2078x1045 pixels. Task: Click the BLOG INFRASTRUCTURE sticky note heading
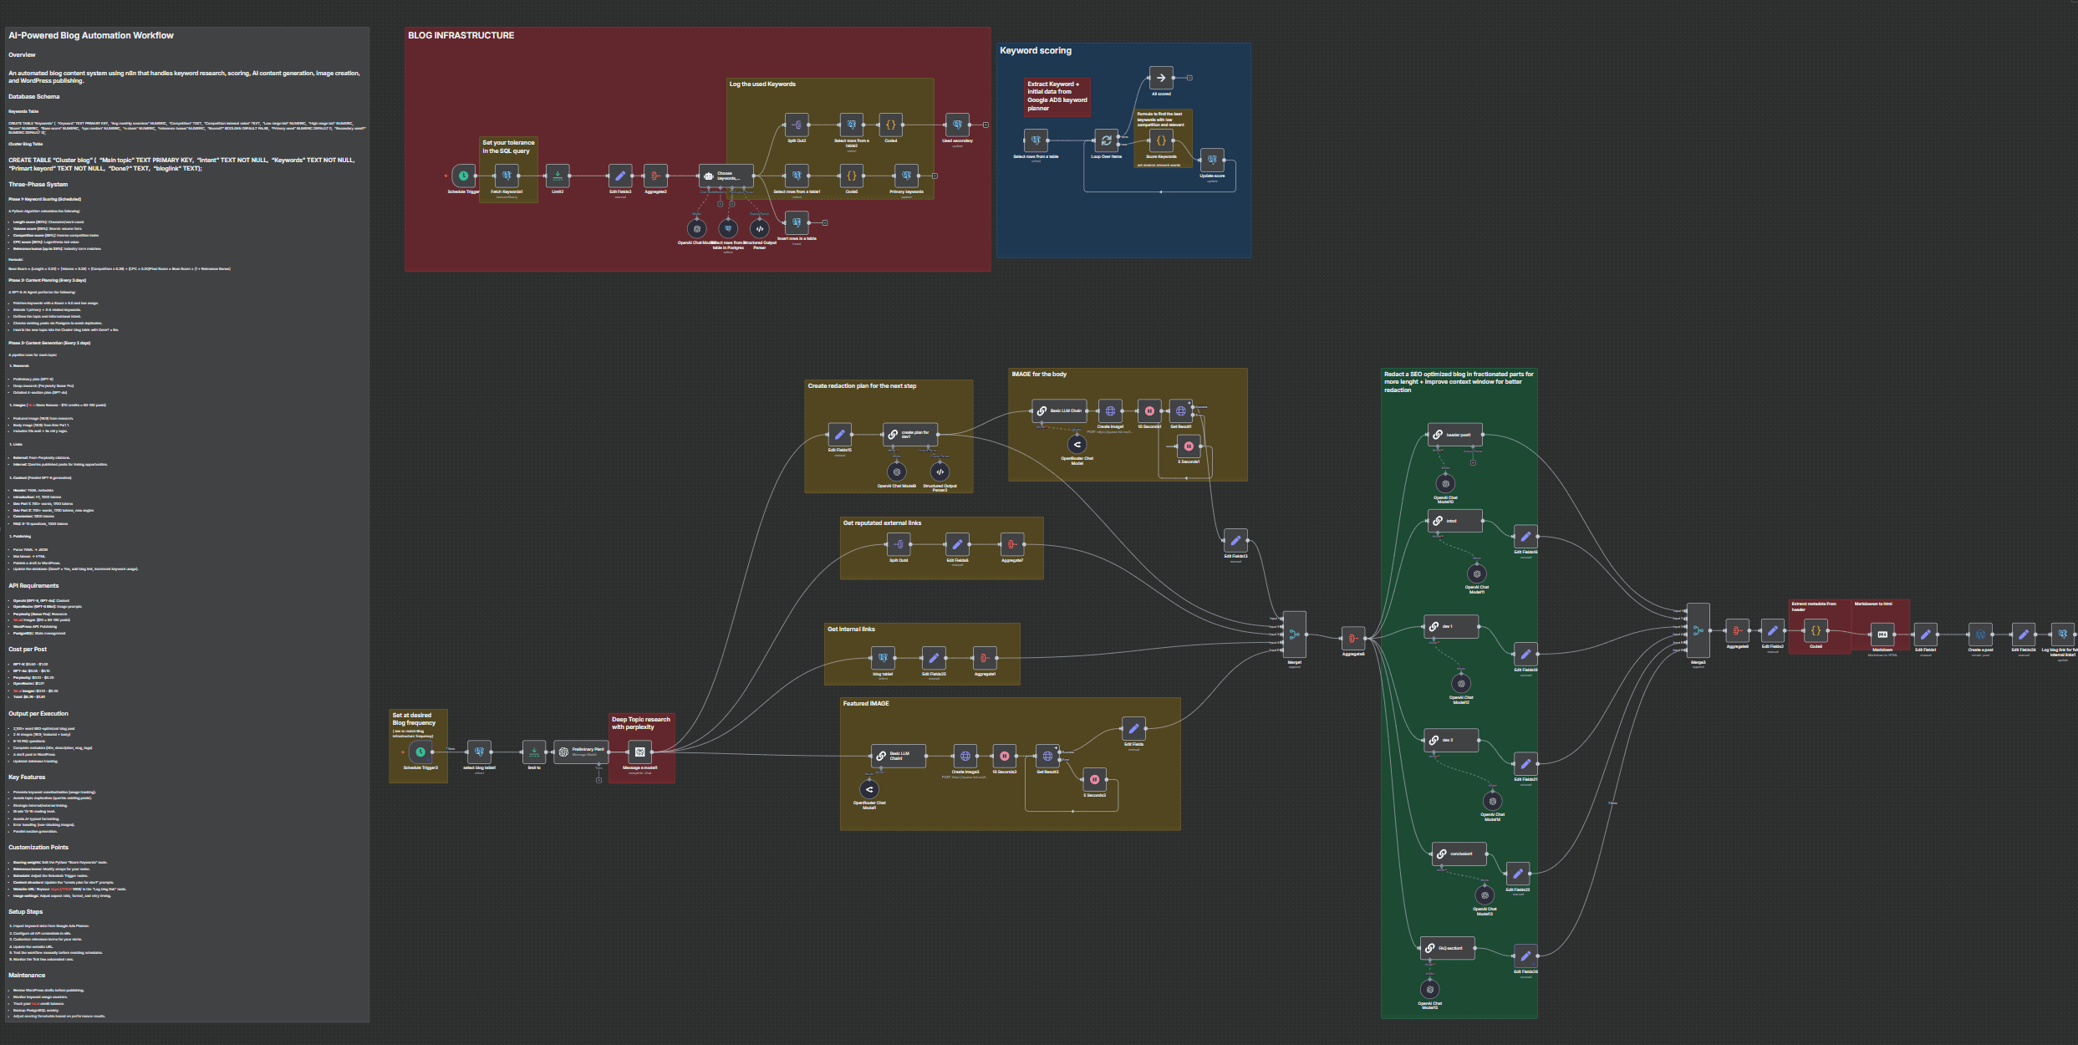point(461,36)
